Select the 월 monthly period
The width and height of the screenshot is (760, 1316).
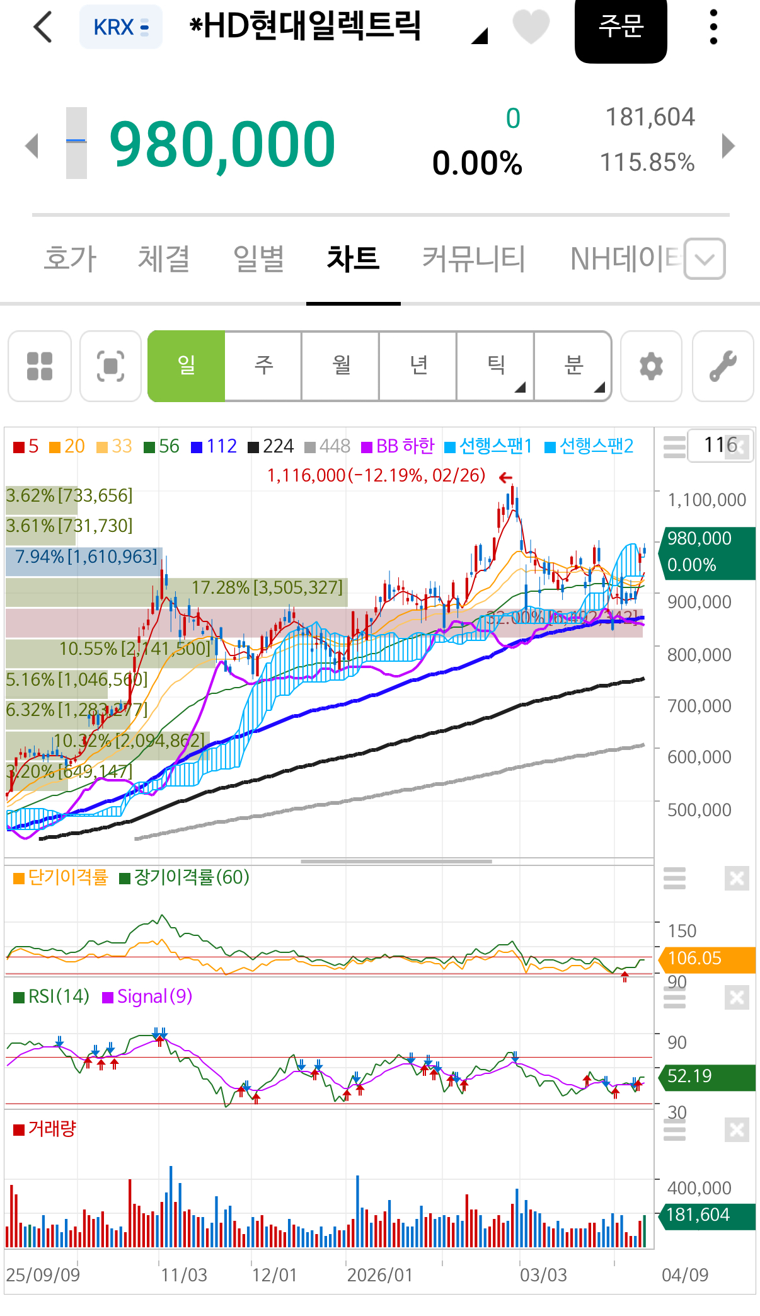click(341, 366)
